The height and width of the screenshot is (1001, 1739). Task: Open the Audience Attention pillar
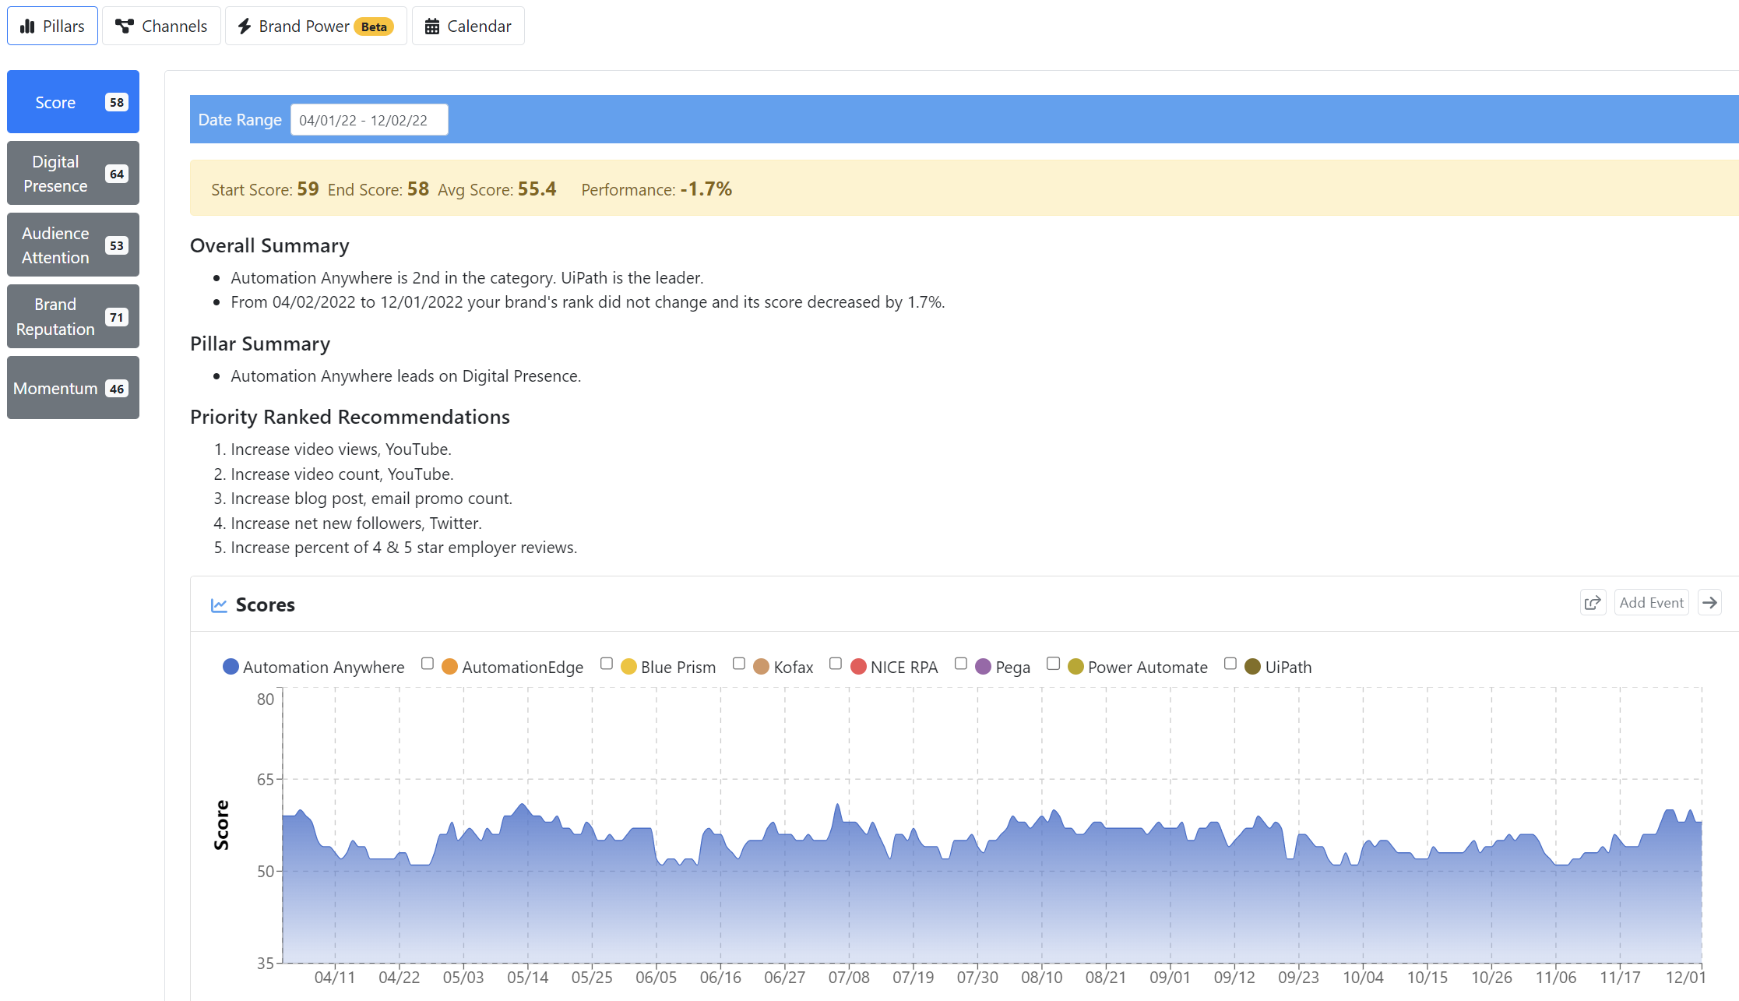click(x=73, y=245)
